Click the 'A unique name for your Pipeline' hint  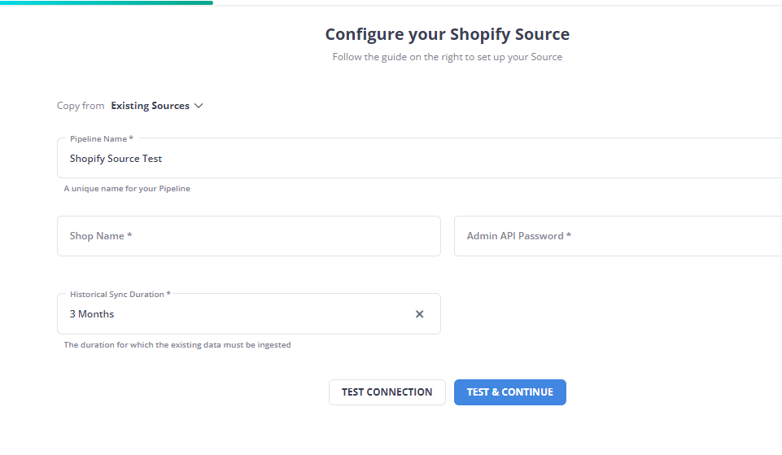pos(127,189)
